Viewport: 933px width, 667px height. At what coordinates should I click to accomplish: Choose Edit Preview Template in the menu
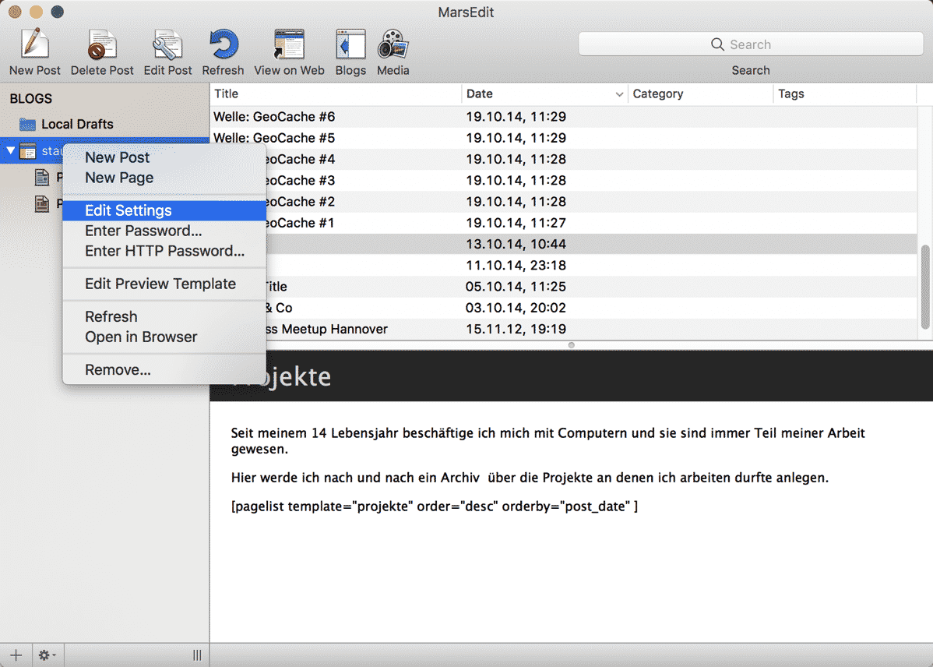pos(160,284)
